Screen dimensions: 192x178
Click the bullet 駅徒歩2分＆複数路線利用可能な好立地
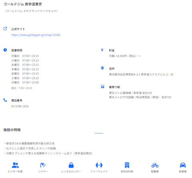[x=29, y=144]
